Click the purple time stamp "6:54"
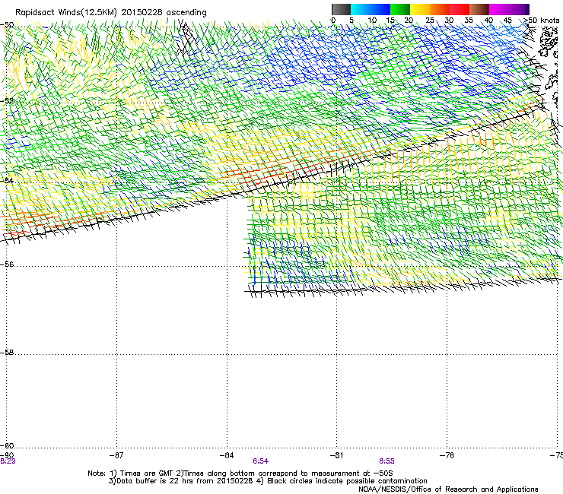The image size is (563, 494). (x=261, y=461)
